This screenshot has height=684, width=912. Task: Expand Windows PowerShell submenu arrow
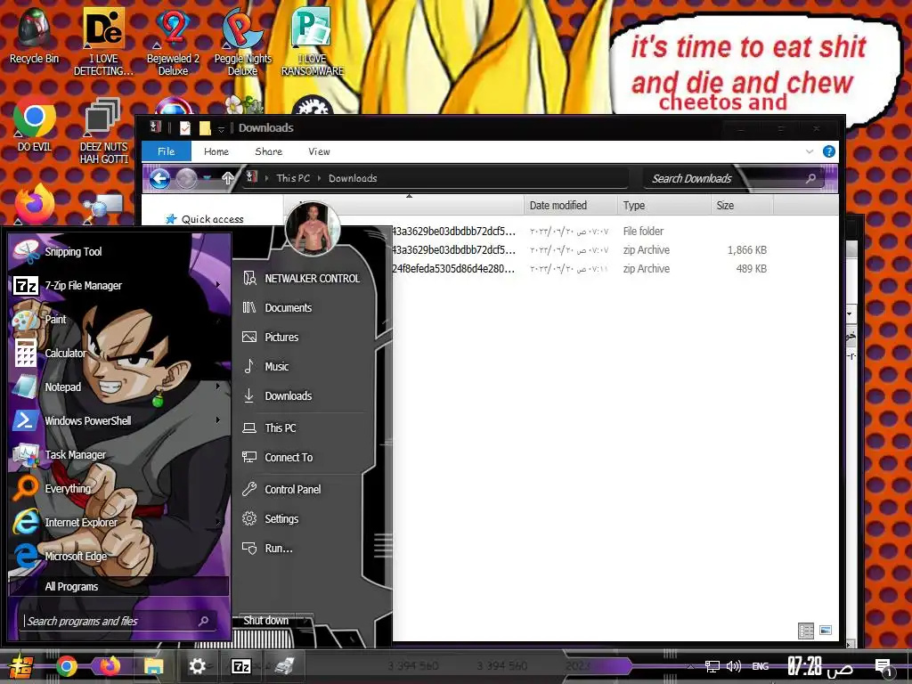218,420
